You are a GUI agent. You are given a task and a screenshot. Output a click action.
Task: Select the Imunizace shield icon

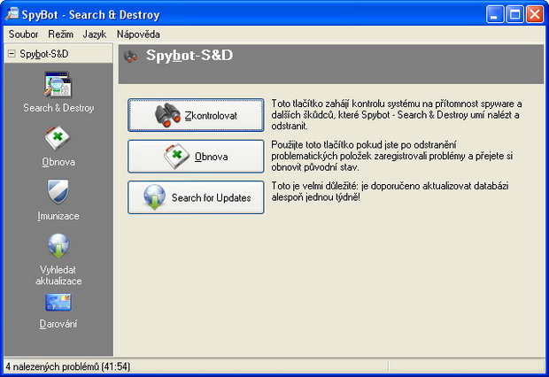[x=58, y=192]
